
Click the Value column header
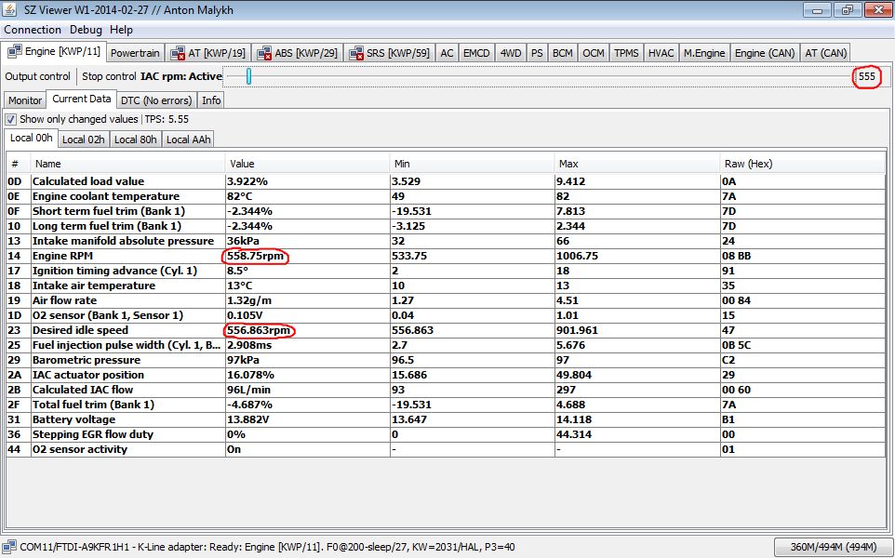242,164
